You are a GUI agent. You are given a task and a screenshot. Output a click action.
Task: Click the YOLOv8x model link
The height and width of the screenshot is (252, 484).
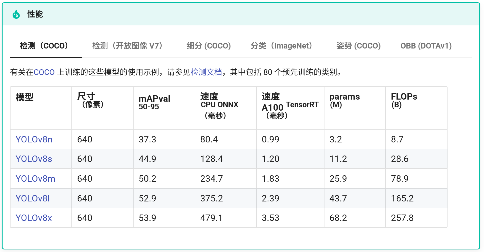(33, 218)
